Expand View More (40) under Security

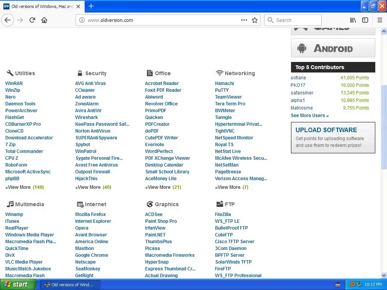click(93, 187)
